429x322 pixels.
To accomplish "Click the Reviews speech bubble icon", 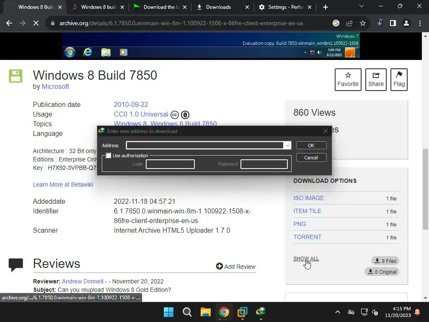I will 16,265.
